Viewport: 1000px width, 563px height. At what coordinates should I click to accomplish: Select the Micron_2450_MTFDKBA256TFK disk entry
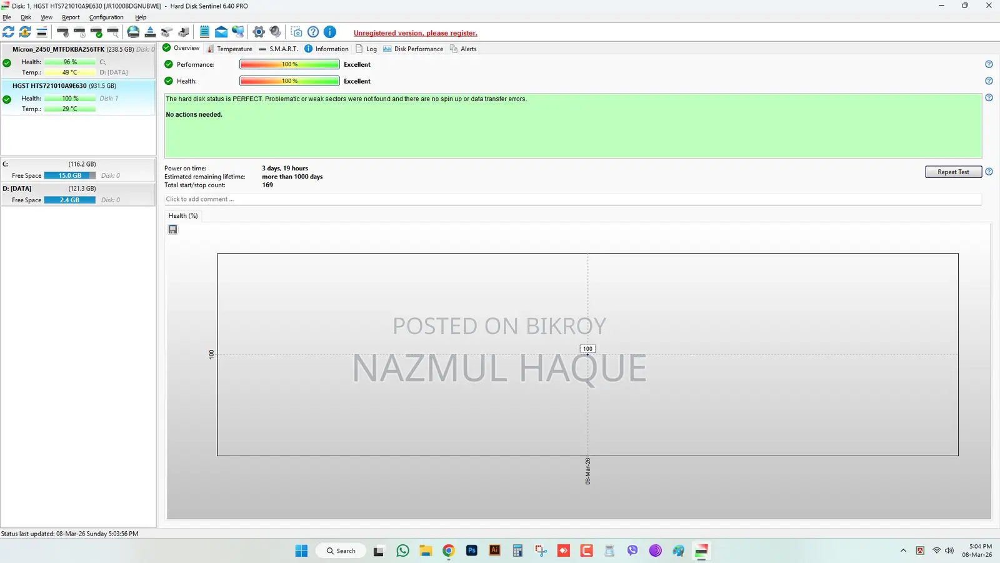[78, 61]
